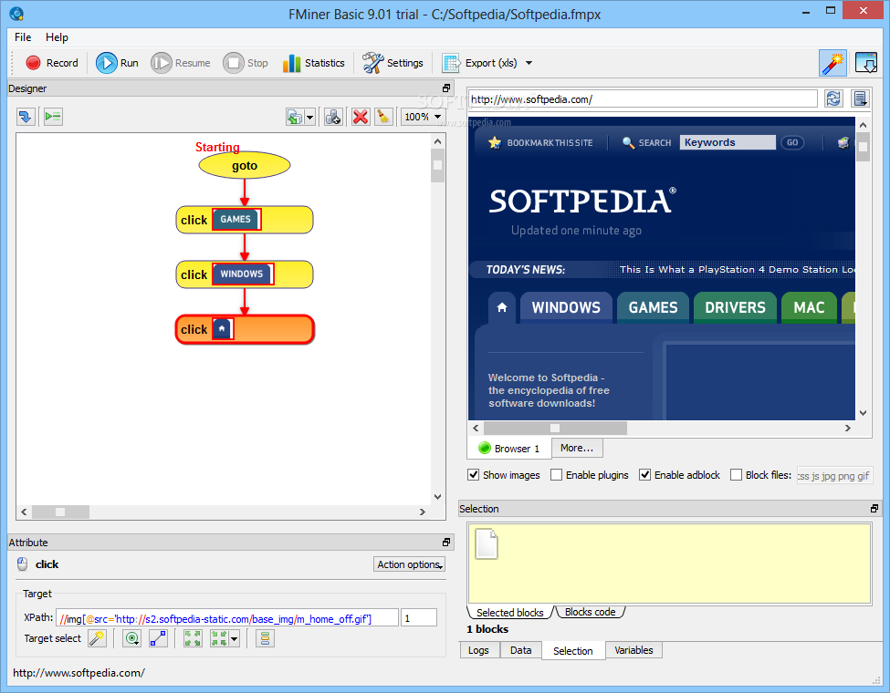
Task: Toggle Enable adblock checkbox
Action: pos(644,475)
